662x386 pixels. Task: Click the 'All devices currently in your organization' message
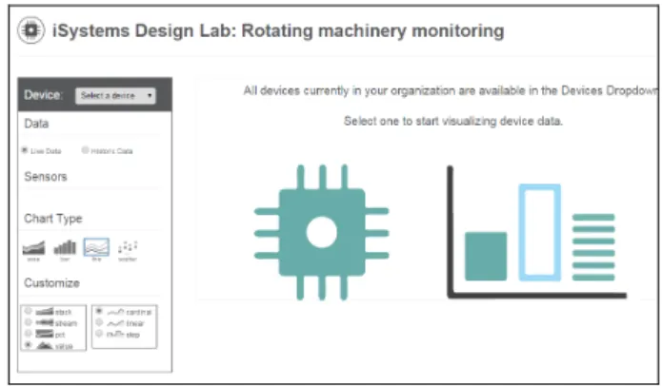[x=451, y=90]
